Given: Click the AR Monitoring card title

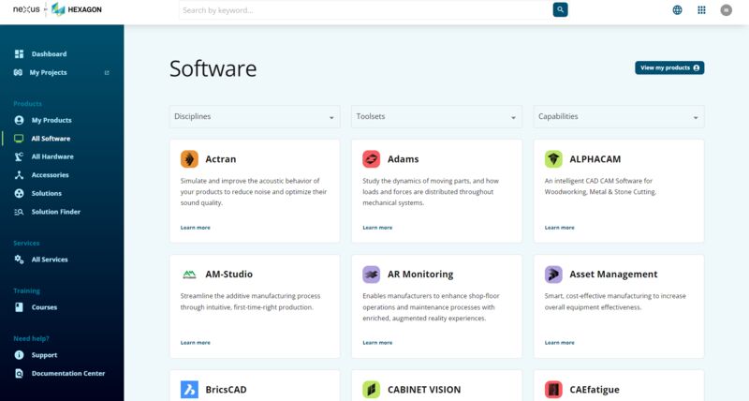Looking at the screenshot, I should [420, 275].
